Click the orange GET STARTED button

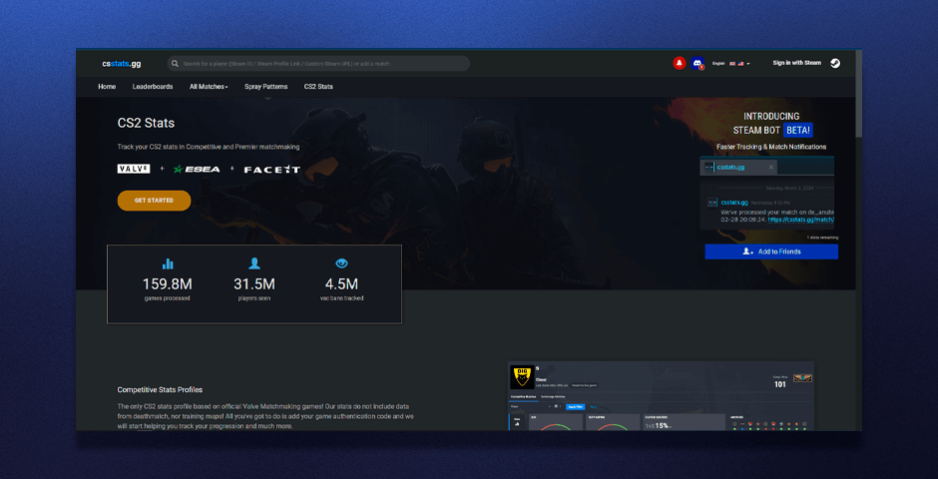[154, 201]
